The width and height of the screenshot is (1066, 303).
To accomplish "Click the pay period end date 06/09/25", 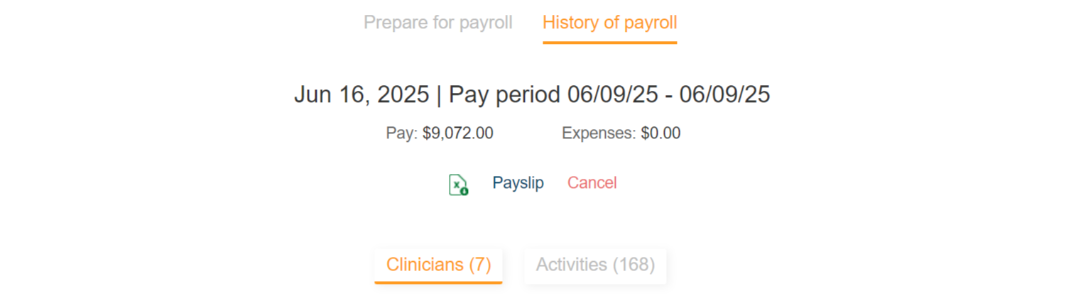I will (724, 94).
